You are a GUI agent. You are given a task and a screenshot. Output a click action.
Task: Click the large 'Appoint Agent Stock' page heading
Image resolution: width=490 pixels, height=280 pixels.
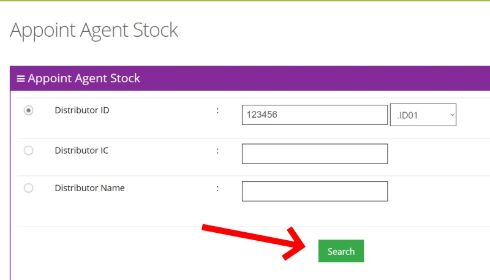click(x=94, y=30)
